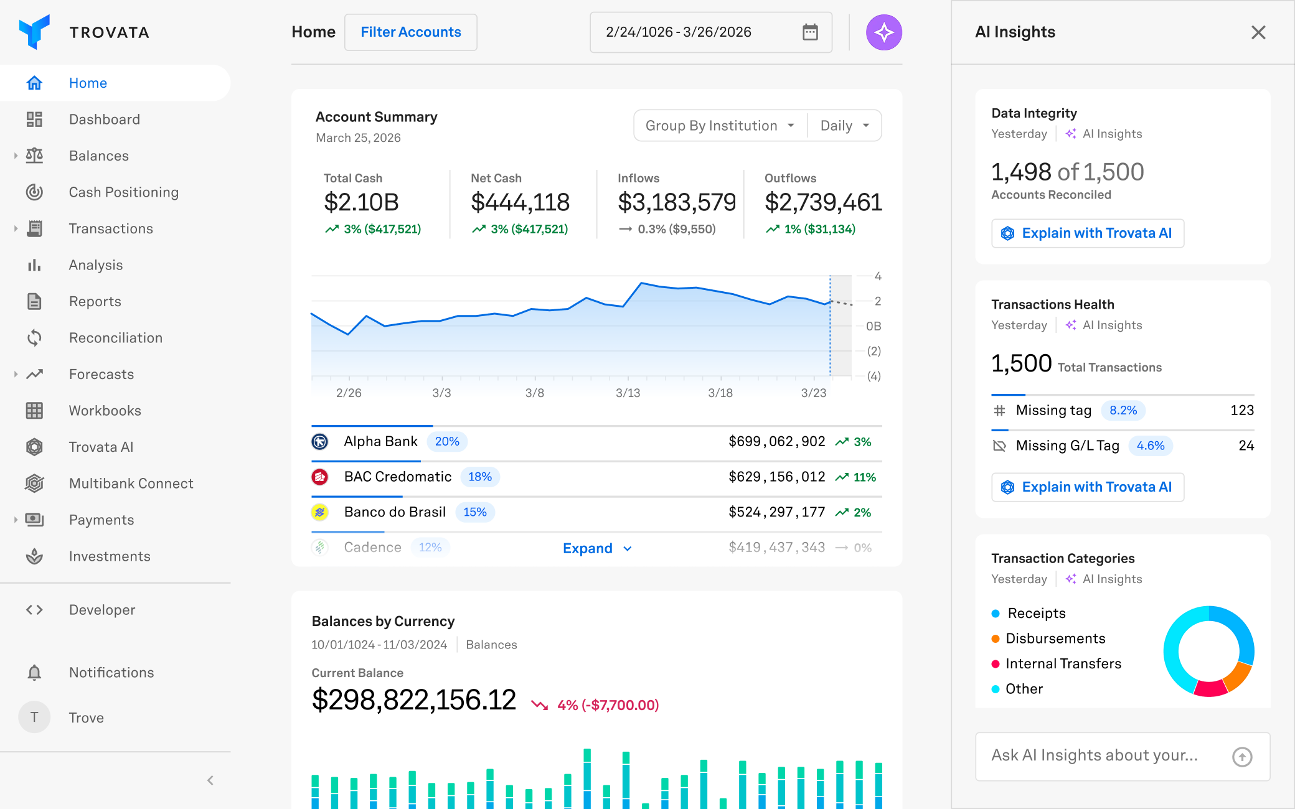
Task: Open Reconciliation from the sidebar
Action: tap(116, 338)
